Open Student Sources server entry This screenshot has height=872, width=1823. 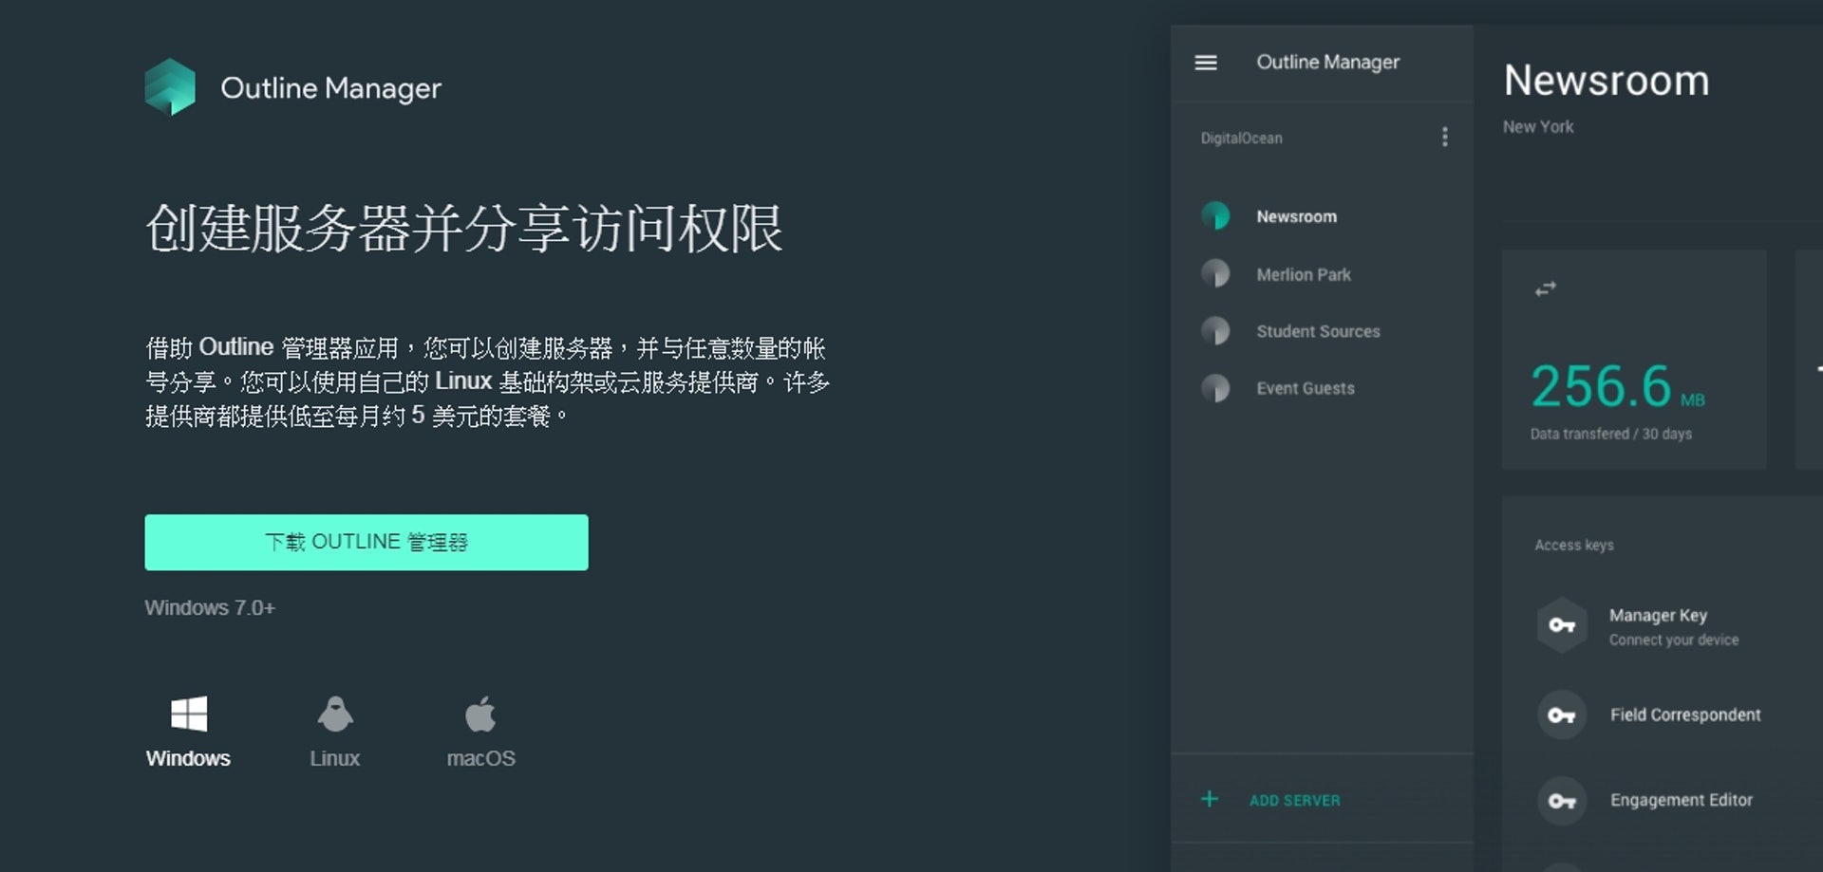1318,331
